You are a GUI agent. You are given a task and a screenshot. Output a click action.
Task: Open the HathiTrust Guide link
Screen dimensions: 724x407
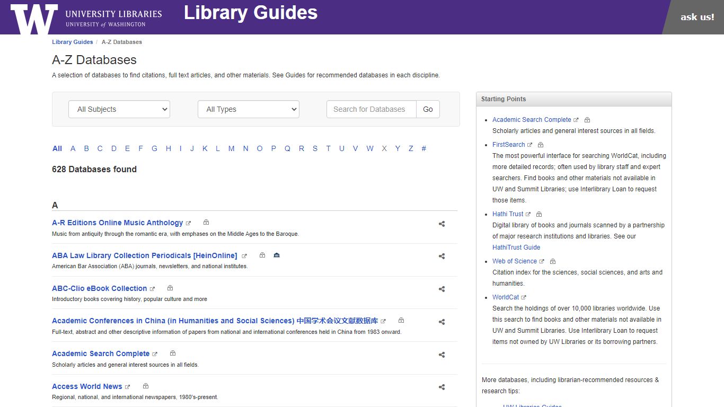(516, 247)
